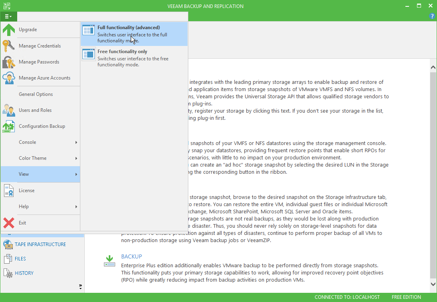Open the License menu entry
This screenshot has height=302, width=437.
click(40, 191)
